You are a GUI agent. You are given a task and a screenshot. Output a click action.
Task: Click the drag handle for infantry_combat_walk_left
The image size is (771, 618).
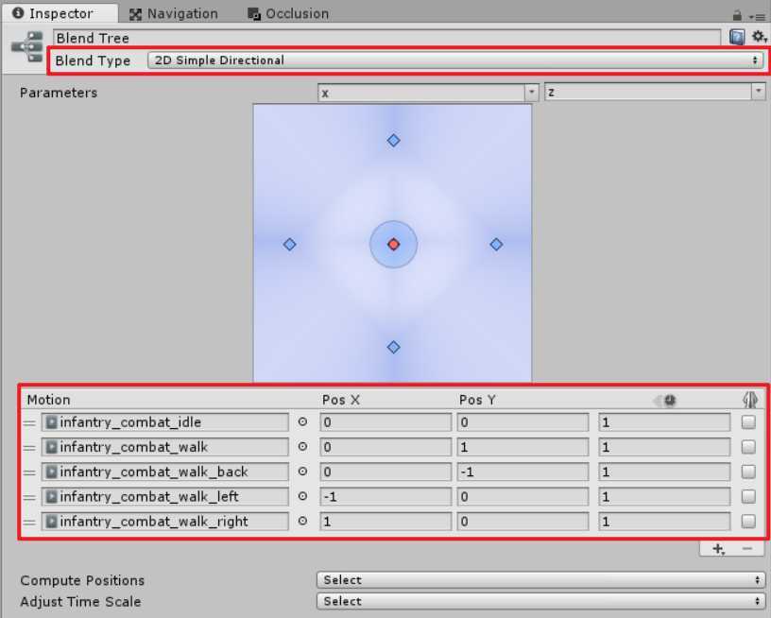click(x=29, y=497)
